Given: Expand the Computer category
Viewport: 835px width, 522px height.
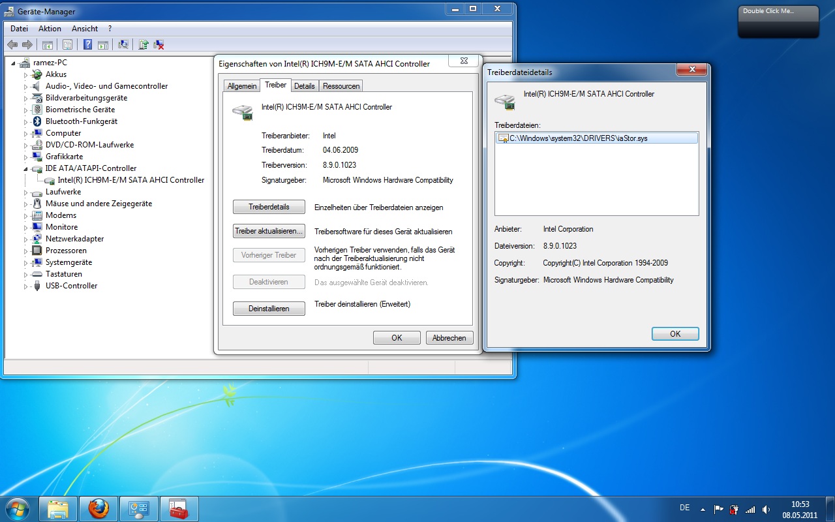Looking at the screenshot, I should 26,133.
